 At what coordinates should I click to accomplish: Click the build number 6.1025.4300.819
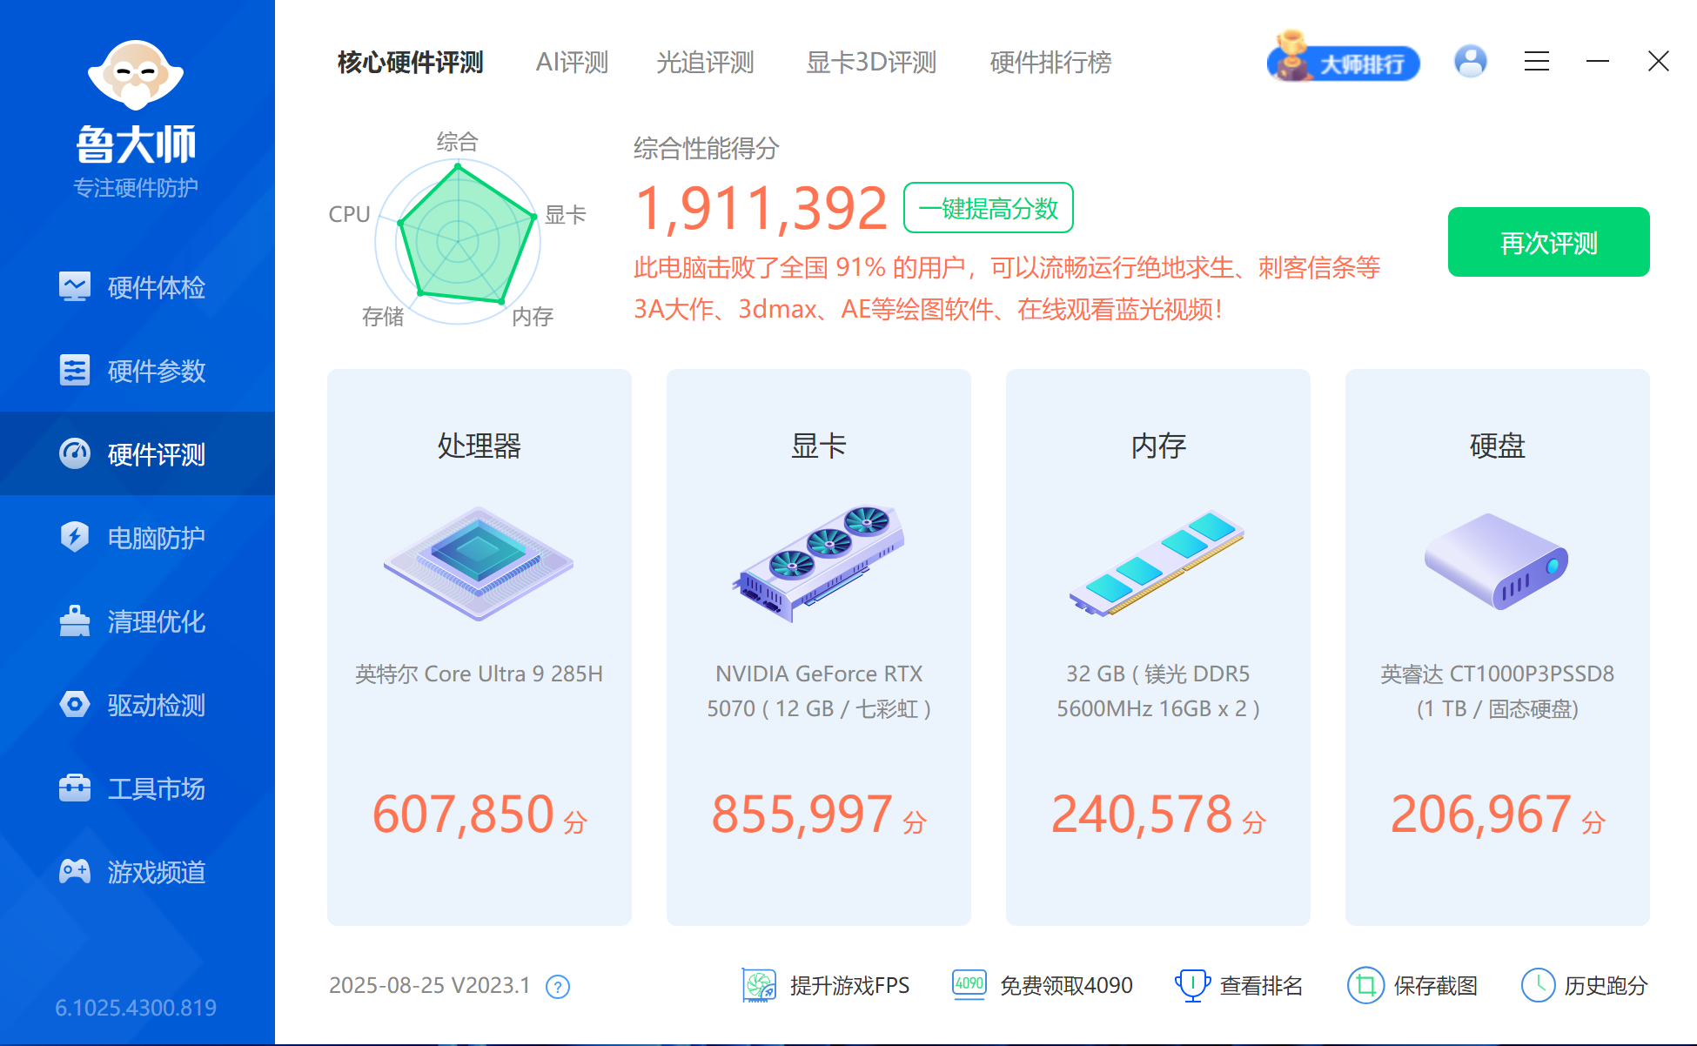[136, 1008]
